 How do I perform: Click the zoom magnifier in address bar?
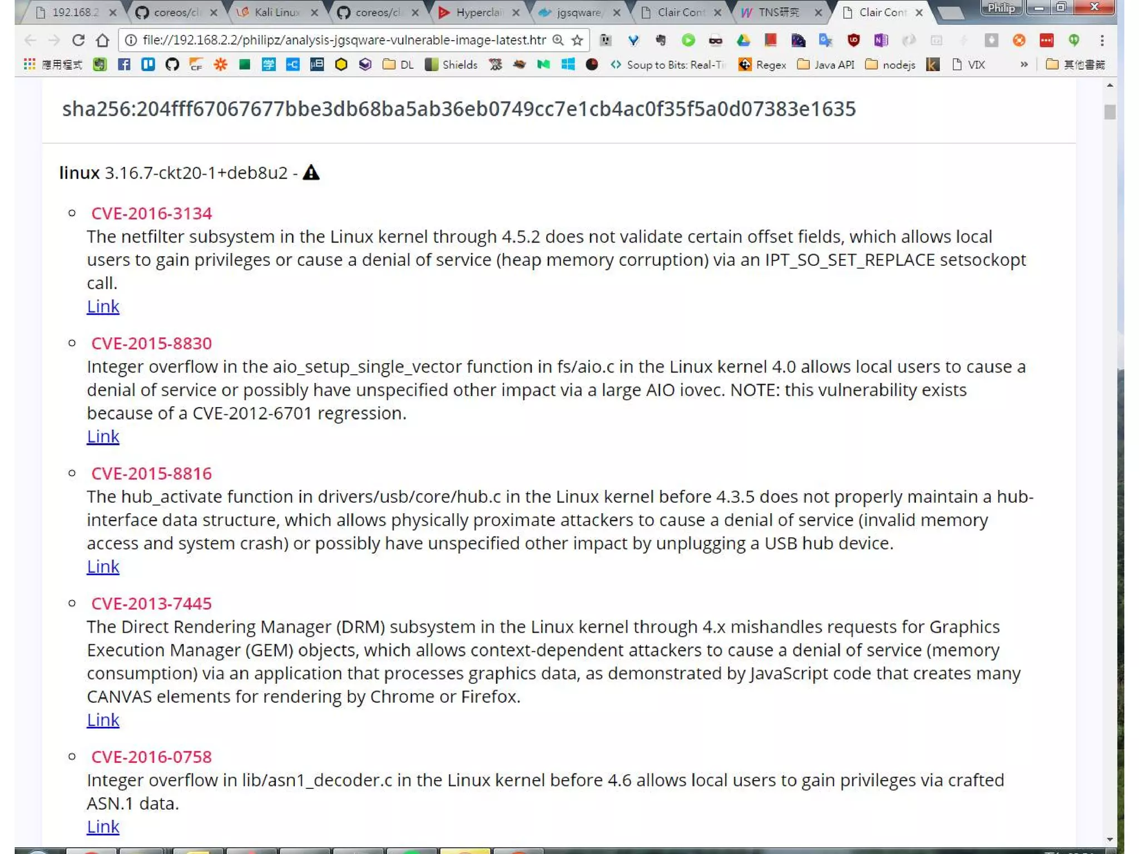tap(558, 40)
